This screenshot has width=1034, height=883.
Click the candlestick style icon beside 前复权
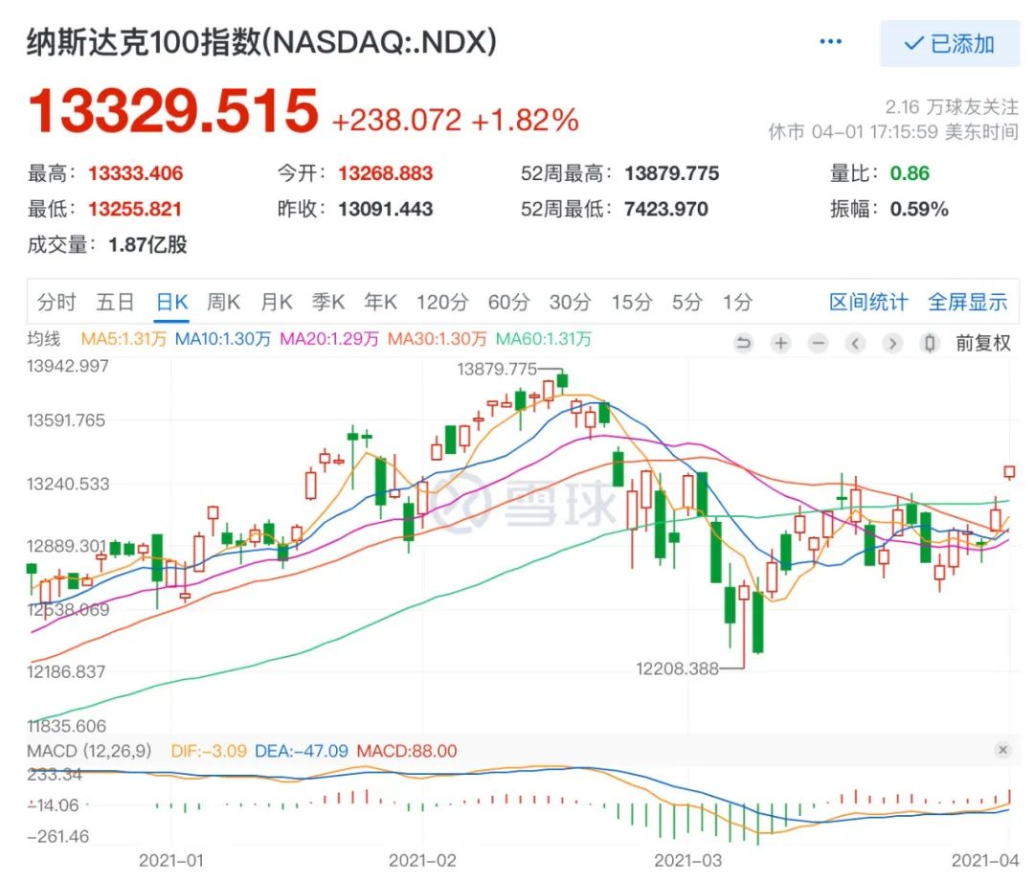click(x=930, y=343)
